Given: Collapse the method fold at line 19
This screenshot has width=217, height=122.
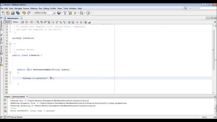Looking at the screenshot, I should point(10,72).
